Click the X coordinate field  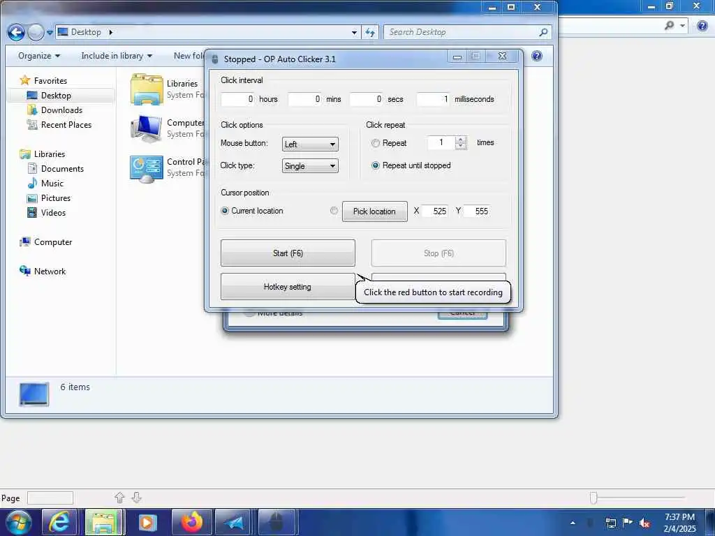pyautogui.click(x=436, y=211)
